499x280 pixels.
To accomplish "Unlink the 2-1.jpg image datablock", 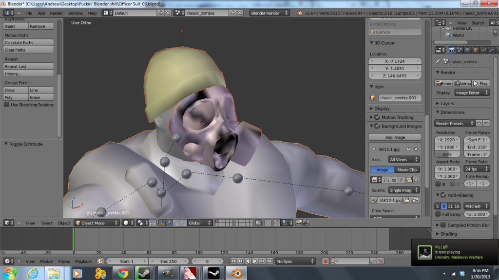I will tap(416, 180).
